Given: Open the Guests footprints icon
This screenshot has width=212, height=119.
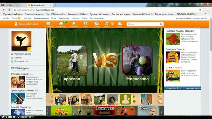Looking at the screenshot, I should pyautogui.click(x=85, y=24).
